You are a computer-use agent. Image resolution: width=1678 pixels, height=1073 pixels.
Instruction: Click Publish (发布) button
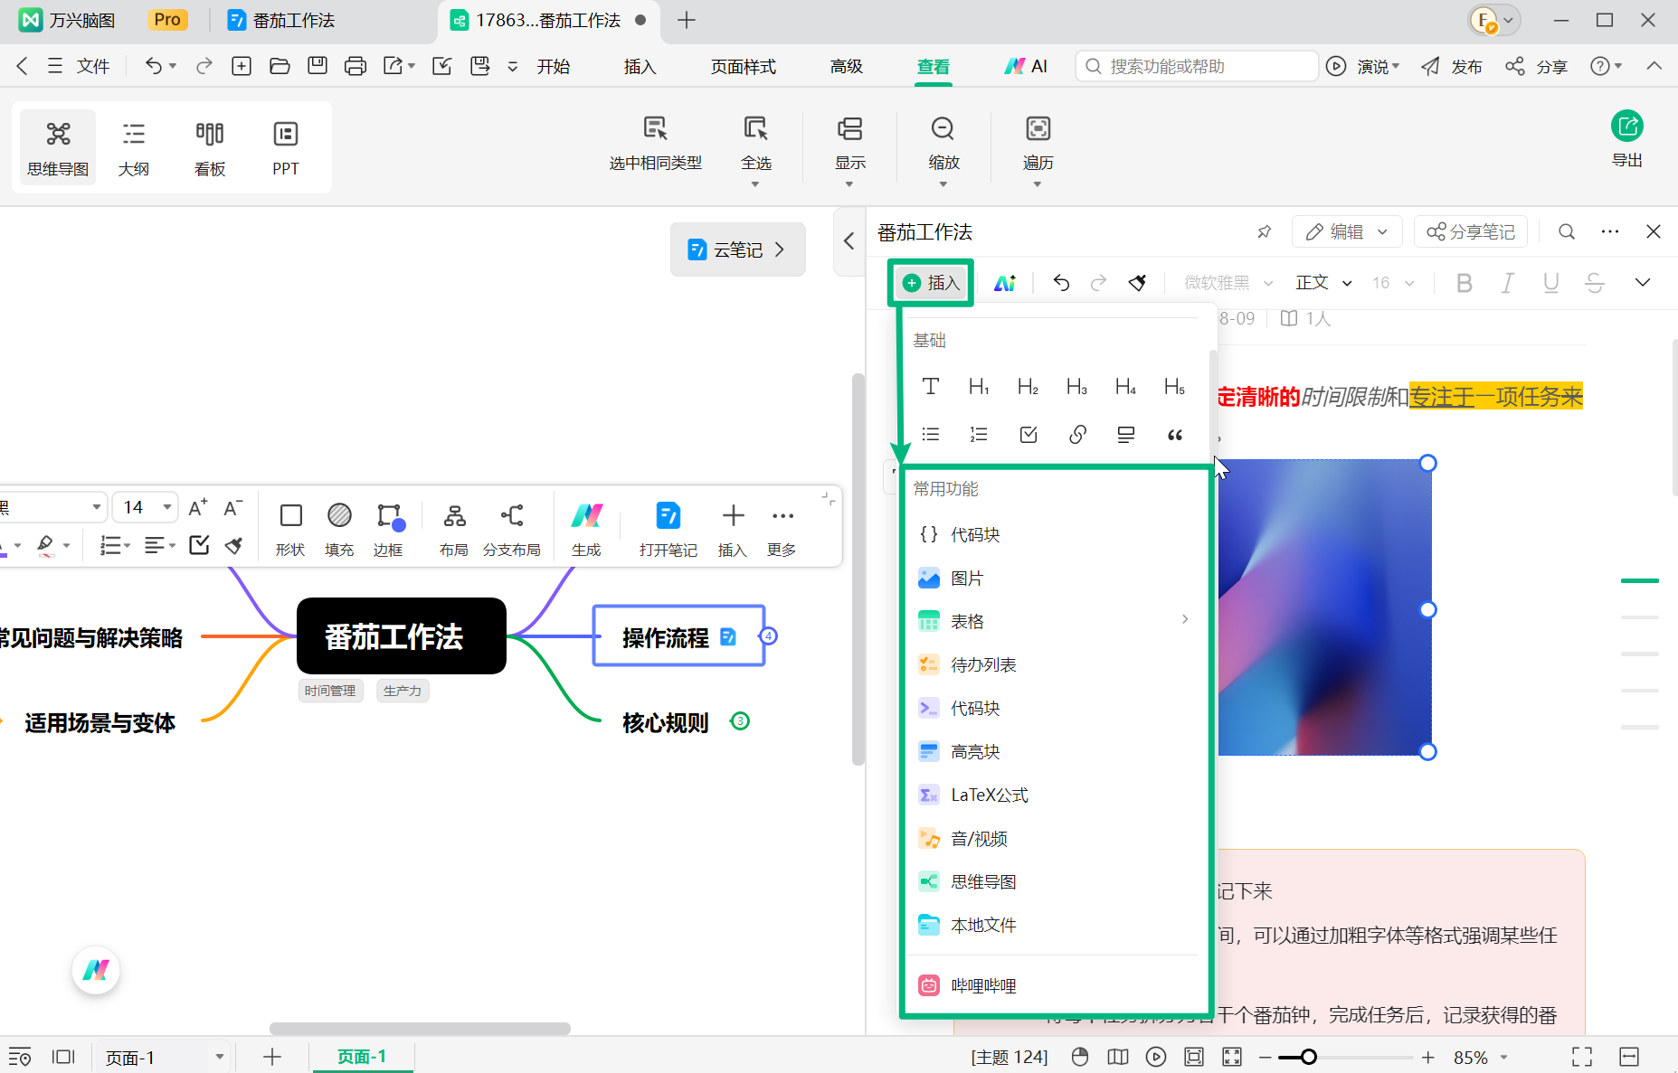1452,67
